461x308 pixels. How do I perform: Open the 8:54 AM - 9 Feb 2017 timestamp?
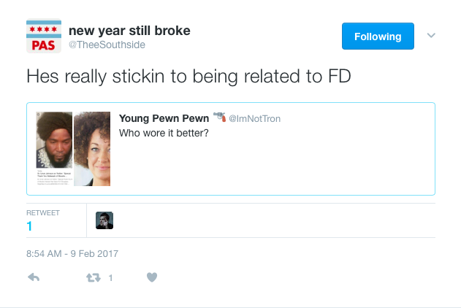point(72,253)
